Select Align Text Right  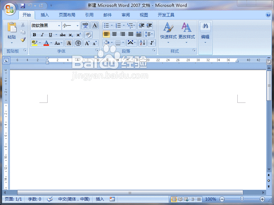click(123, 34)
